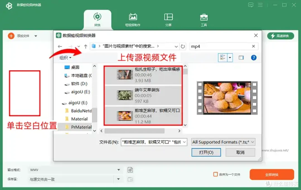Clear the mp4 search text
This screenshot has width=301, height=190.
(x=253, y=46)
